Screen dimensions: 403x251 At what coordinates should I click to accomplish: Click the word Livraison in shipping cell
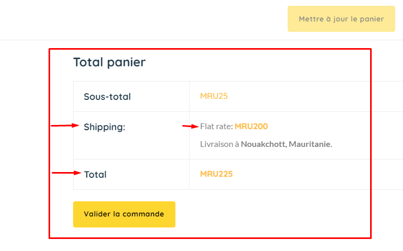pyautogui.click(x=217, y=144)
